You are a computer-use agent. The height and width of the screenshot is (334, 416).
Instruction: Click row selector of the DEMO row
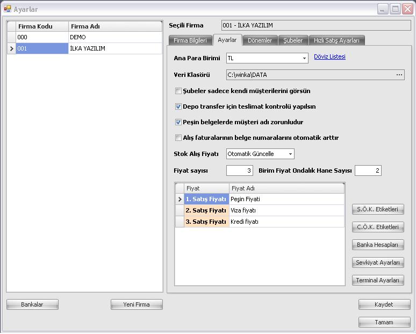11,37
